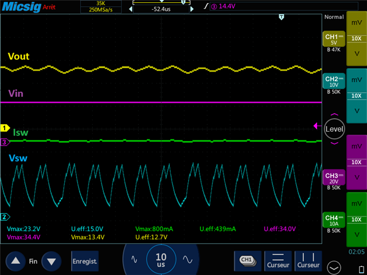The image size is (367, 275).
Task: Raise trigger level with up chevron
Action: tap(334, 115)
